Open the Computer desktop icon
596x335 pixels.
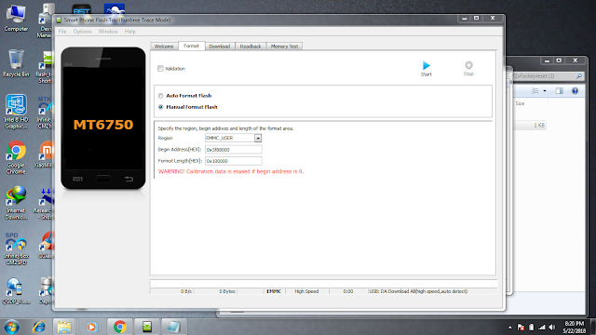point(16,19)
